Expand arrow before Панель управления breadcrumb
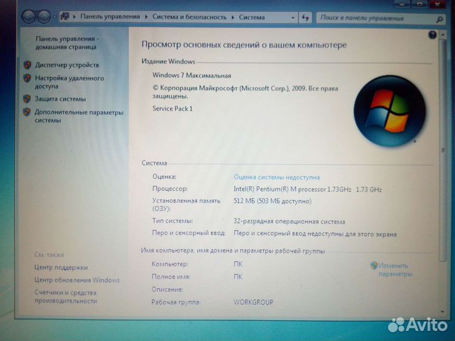The width and height of the screenshot is (455, 341). click(75, 17)
